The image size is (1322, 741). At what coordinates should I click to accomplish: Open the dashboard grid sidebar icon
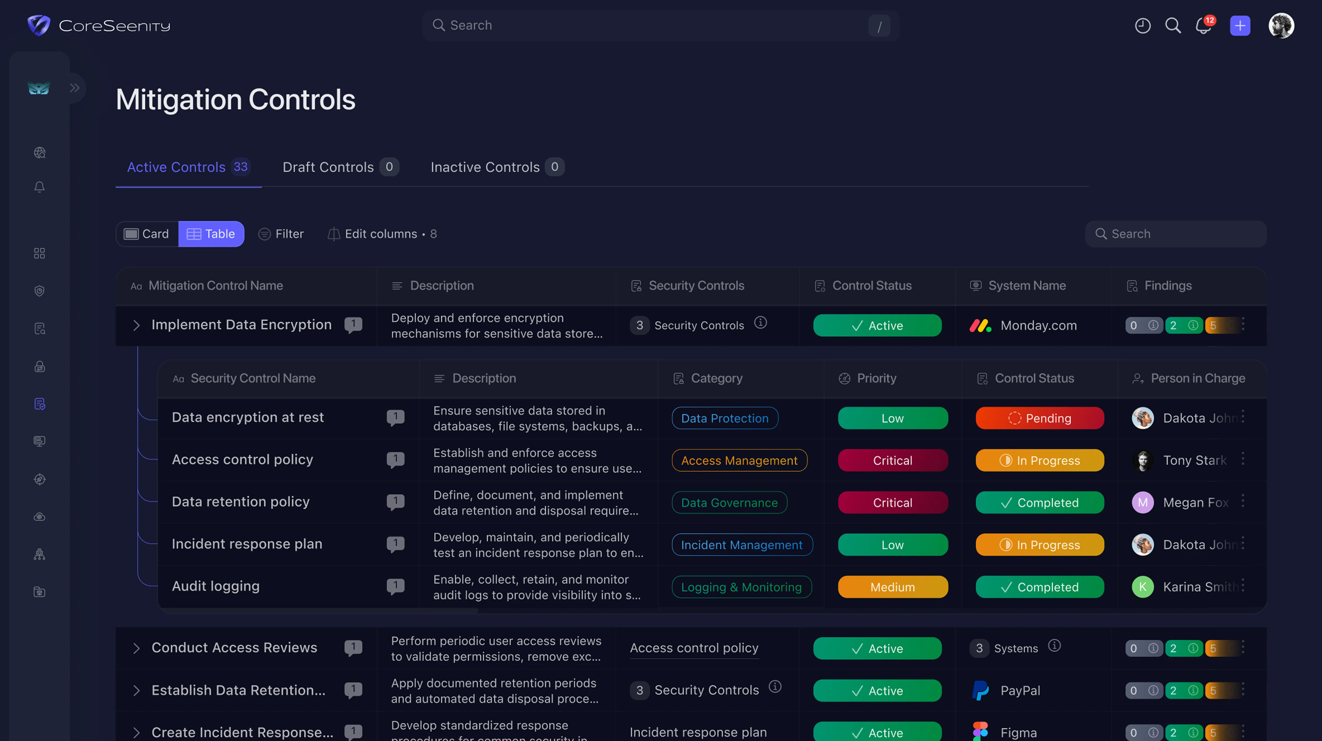click(x=40, y=253)
